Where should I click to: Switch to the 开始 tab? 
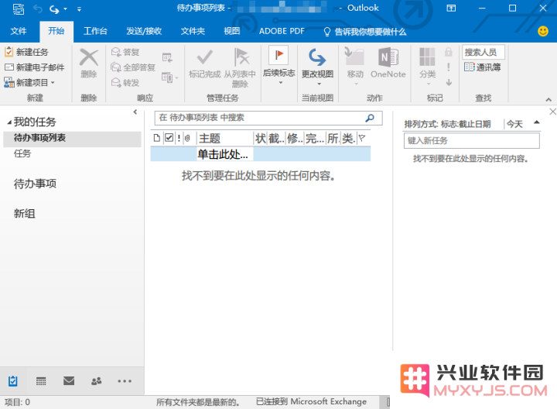(x=56, y=31)
